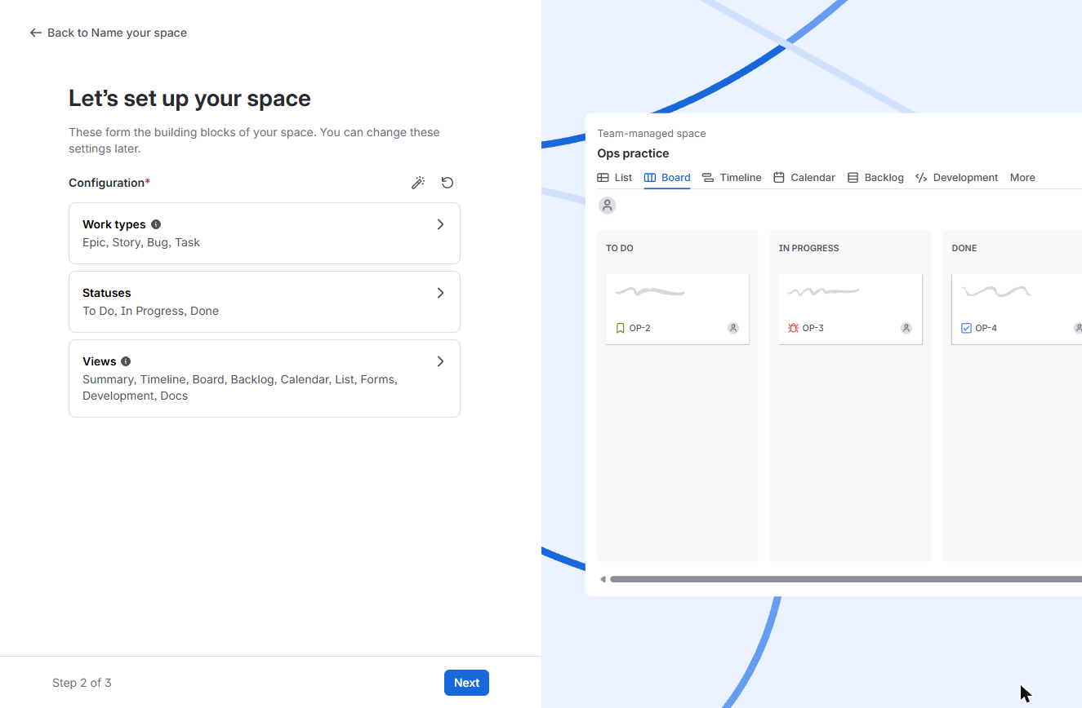This screenshot has width=1082, height=708.
Task: Click the List table icon in preview
Action: (x=603, y=178)
